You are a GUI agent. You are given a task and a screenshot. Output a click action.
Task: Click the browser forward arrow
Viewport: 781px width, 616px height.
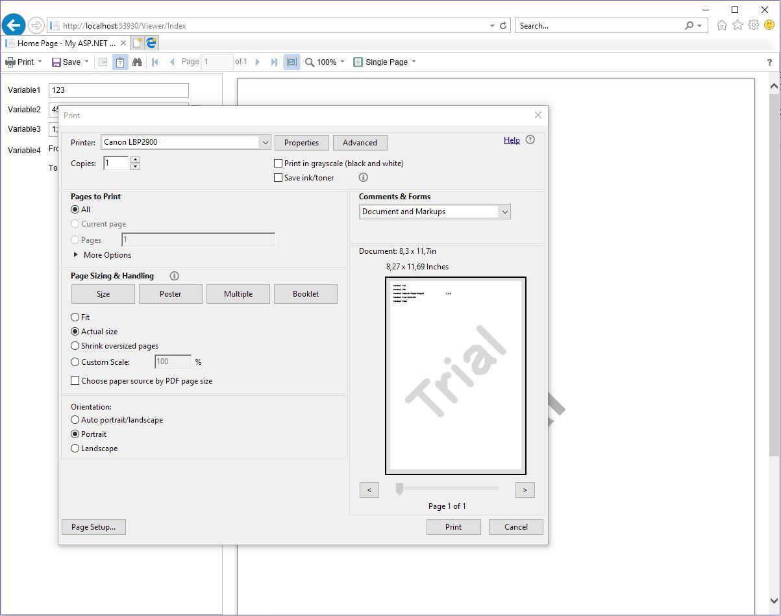click(36, 26)
